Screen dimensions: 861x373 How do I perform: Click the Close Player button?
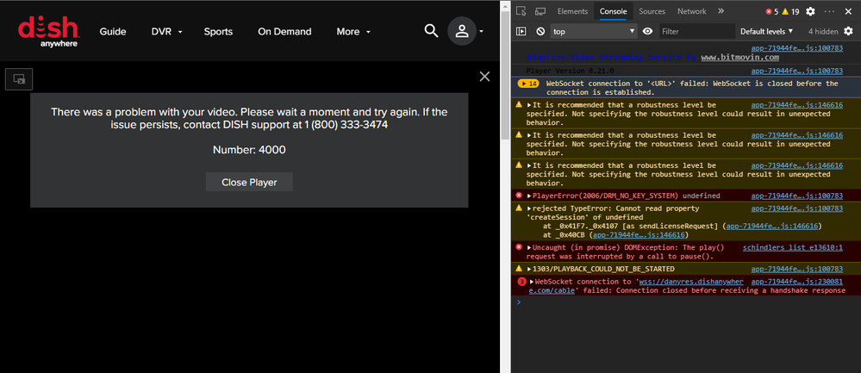(x=249, y=182)
